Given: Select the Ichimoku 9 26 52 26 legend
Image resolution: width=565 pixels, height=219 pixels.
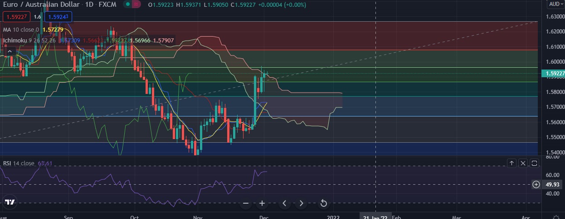Looking at the screenshot, I should (x=29, y=41).
